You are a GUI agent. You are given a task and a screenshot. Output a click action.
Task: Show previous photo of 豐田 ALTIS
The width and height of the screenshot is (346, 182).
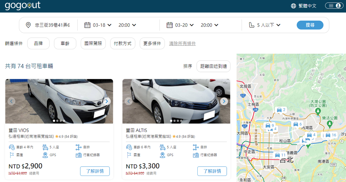coord(129,101)
